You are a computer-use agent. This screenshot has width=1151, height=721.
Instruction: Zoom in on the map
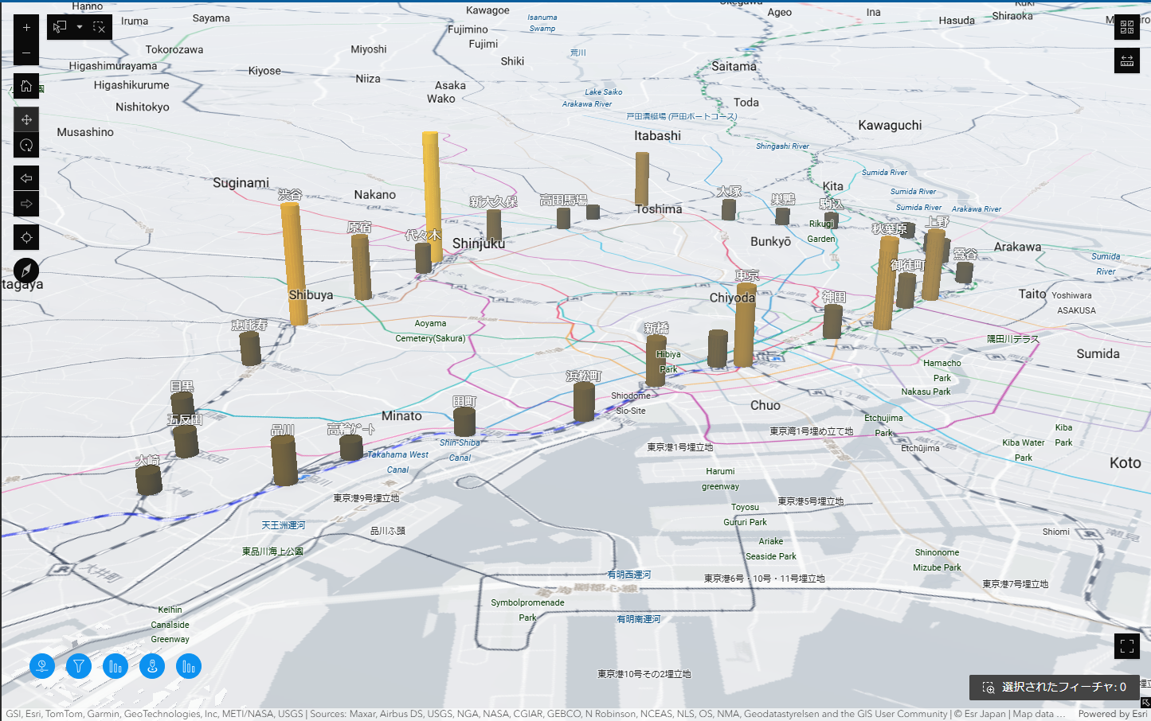pyautogui.click(x=26, y=28)
